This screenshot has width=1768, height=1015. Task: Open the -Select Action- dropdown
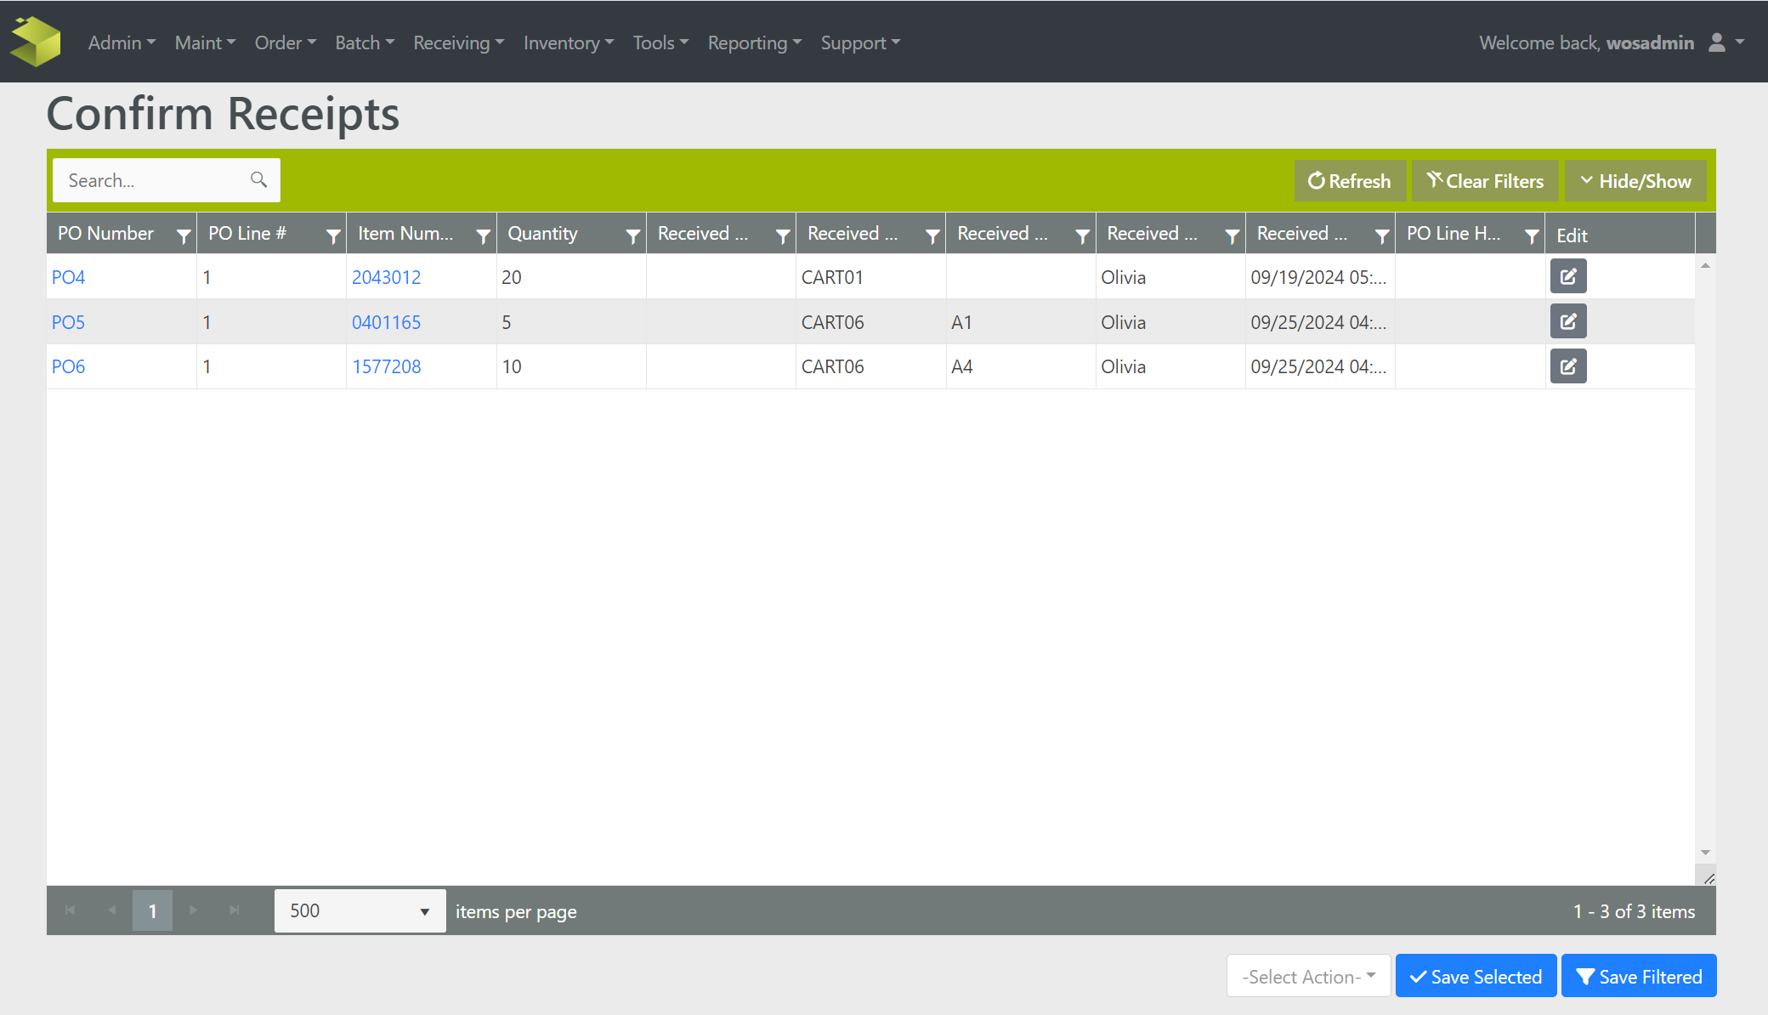[1307, 976]
